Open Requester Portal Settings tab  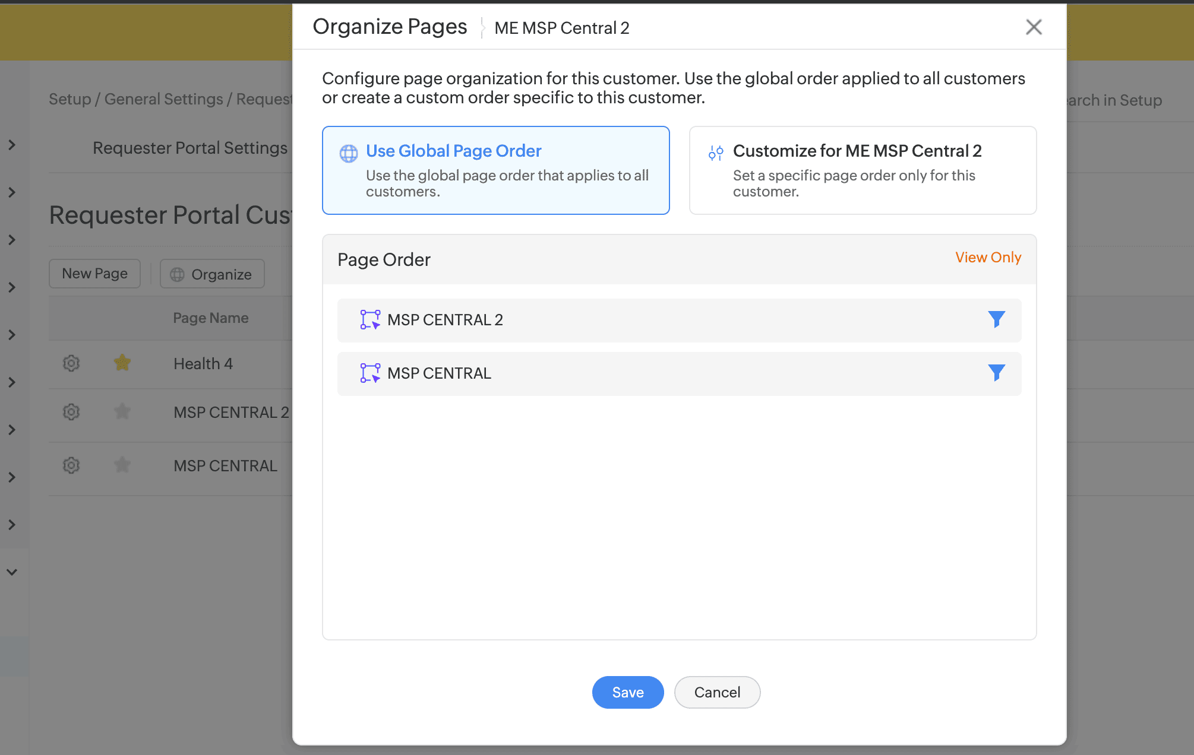tap(190, 148)
